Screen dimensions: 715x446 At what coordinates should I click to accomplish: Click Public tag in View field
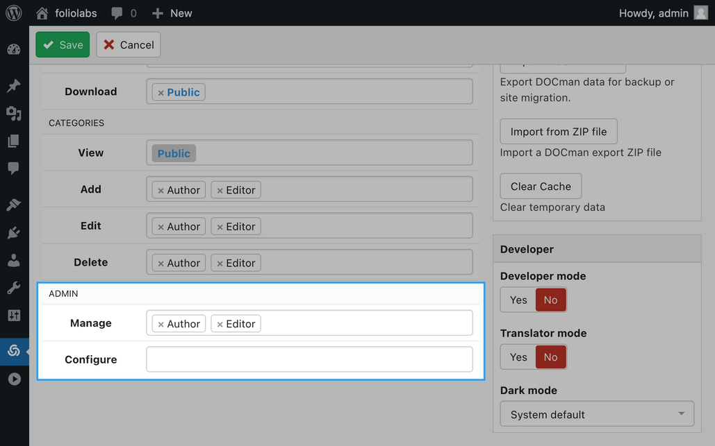pos(174,153)
